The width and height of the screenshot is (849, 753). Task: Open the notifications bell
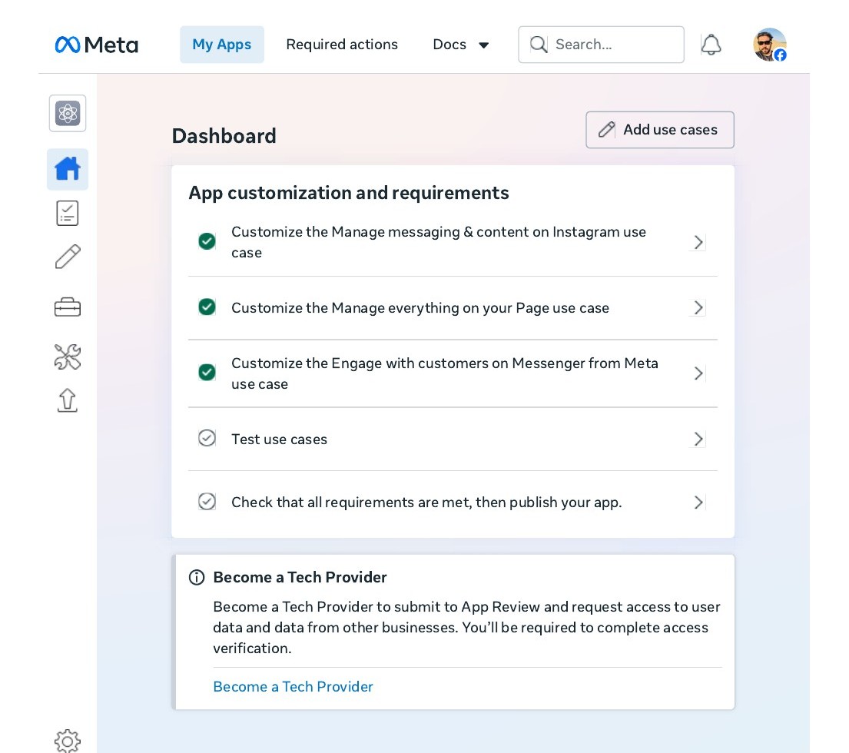pyautogui.click(x=711, y=45)
